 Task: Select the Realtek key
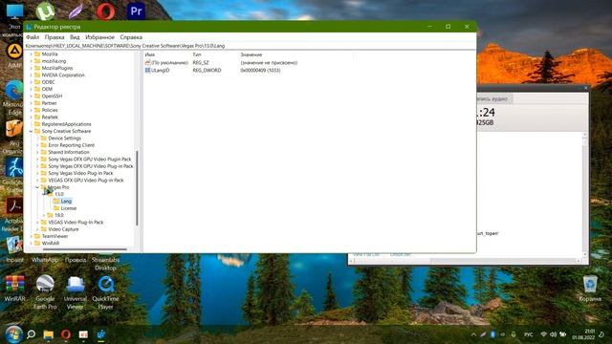(50, 118)
